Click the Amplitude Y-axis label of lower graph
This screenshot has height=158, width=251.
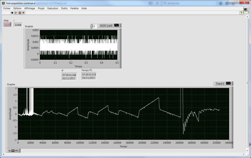pyautogui.click(x=10, y=114)
